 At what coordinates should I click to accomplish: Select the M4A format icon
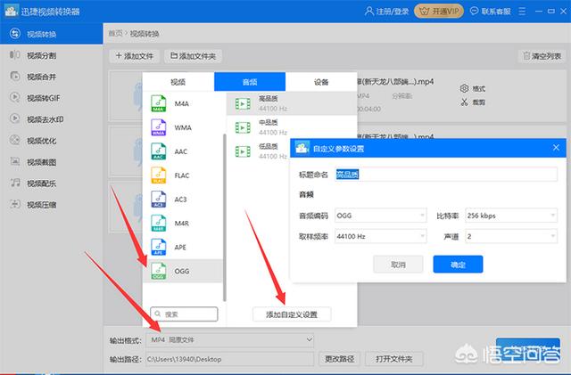coord(159,103)
